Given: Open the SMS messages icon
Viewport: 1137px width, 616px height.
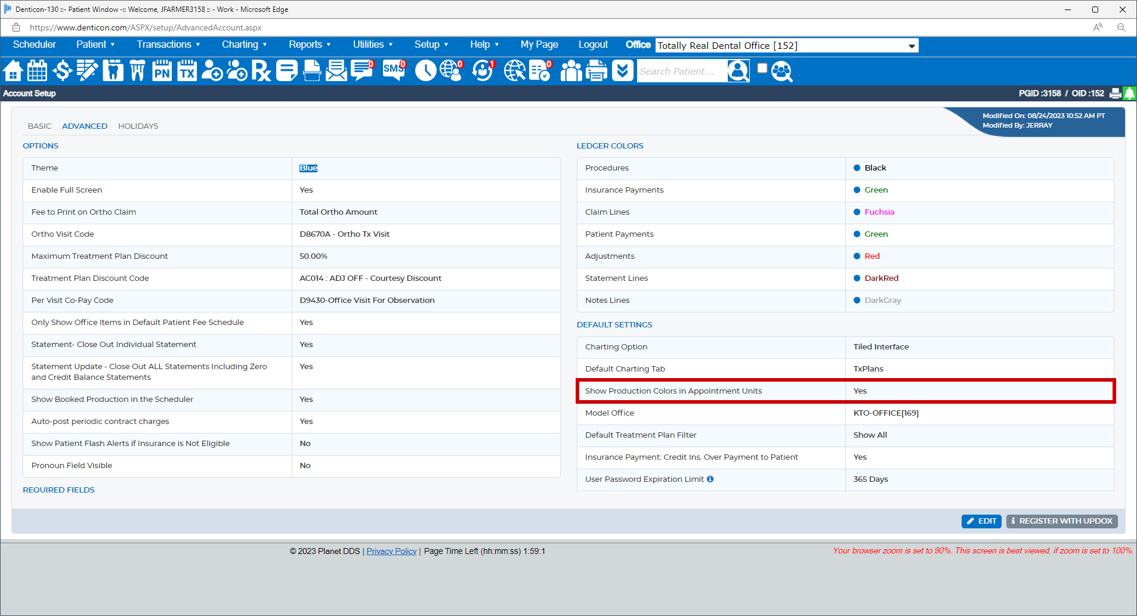Looking at the screenshot, I should point(394,71).
